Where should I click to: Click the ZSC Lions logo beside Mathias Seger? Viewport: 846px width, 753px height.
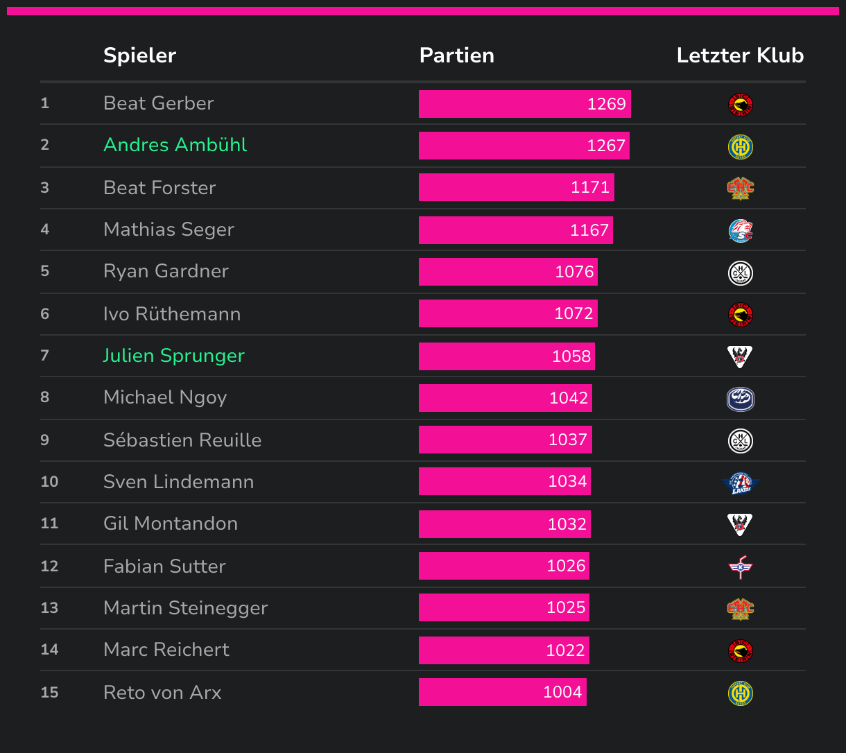[x=741, y=230]
